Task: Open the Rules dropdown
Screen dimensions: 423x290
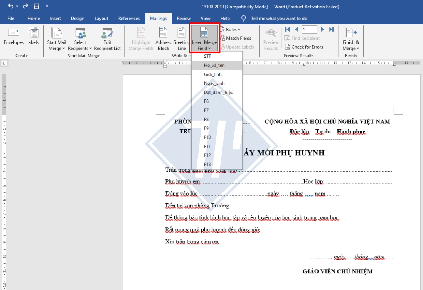Action: pyautogui.click(x=232, y=29)
